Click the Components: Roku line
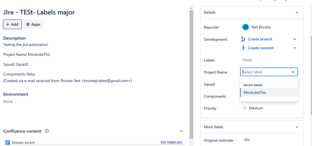Screen dimensions: 312x146 pyautogui.click(x=19, y=74)
